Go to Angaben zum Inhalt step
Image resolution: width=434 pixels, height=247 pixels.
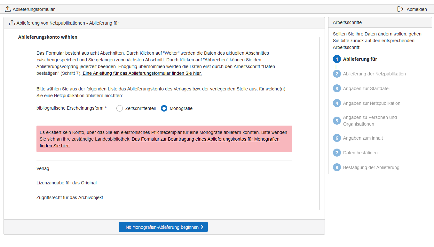point(363,138)
